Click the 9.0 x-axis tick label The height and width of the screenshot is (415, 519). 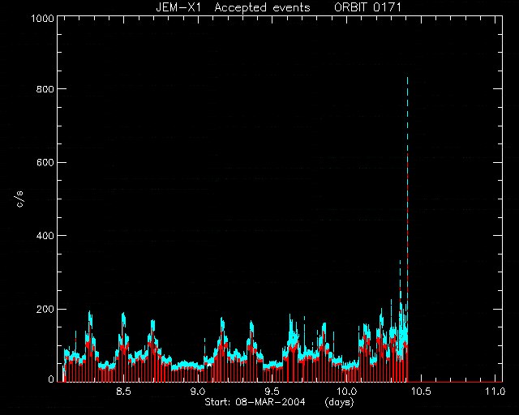click(x=198, y=391)
